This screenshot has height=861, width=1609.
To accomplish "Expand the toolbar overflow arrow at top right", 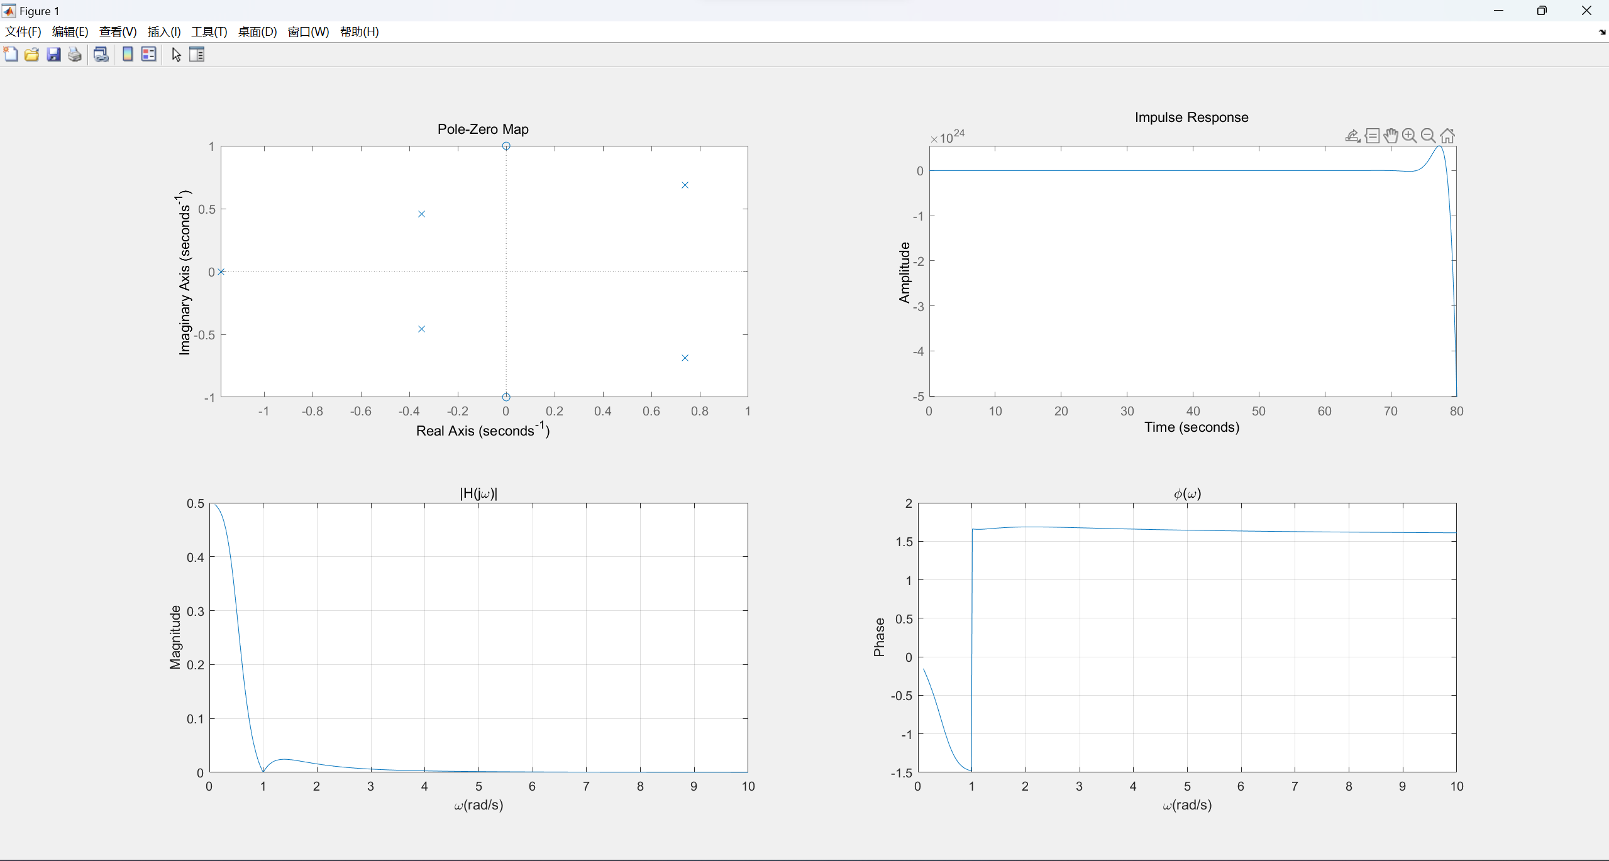I will pyautogui.click(x=1601, y=32).
